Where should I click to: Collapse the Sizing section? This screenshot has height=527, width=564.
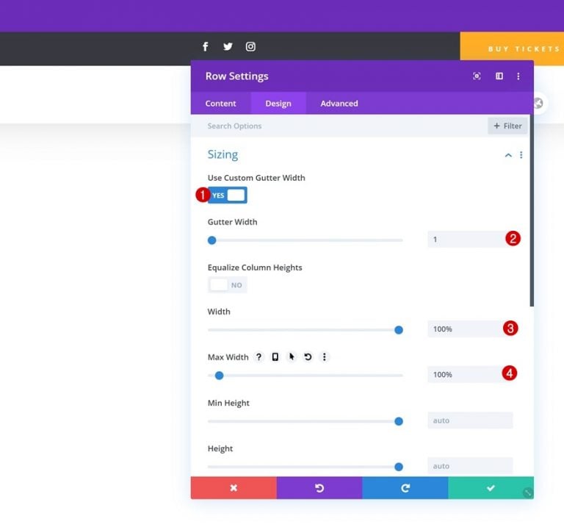coord(508,155)
